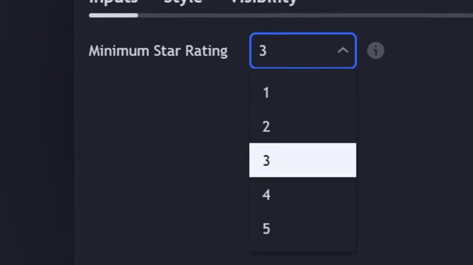Click the tab bar's gray underline

[x=305, y=15]
